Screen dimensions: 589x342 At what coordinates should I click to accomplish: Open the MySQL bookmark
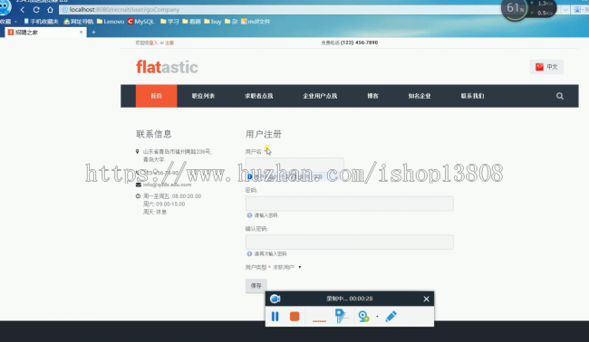click(140, 22)
